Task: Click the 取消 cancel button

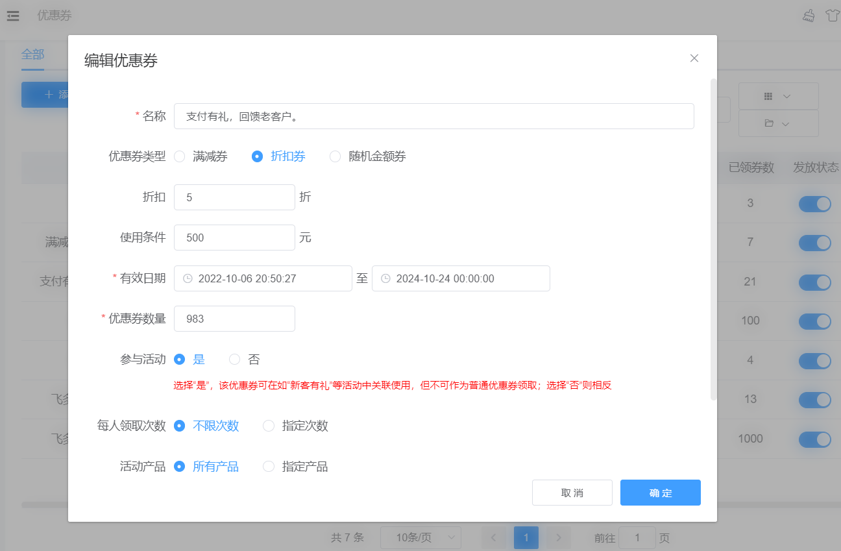Action: click(572, 493)
